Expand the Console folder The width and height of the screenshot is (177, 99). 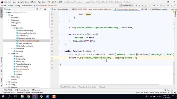tap(9, 20)
